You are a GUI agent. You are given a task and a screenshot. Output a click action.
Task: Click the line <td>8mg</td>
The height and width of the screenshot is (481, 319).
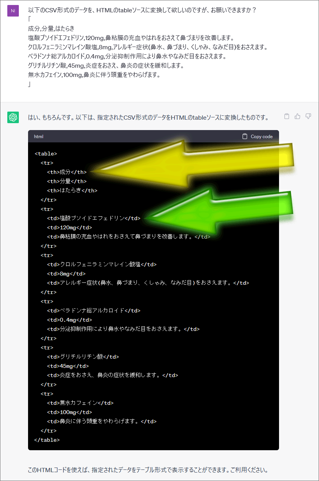click(66, 274)
